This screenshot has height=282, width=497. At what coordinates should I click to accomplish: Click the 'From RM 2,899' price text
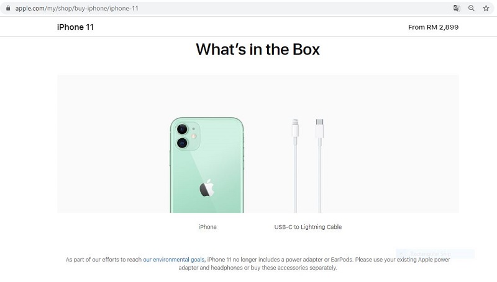[x=433, y=27]
